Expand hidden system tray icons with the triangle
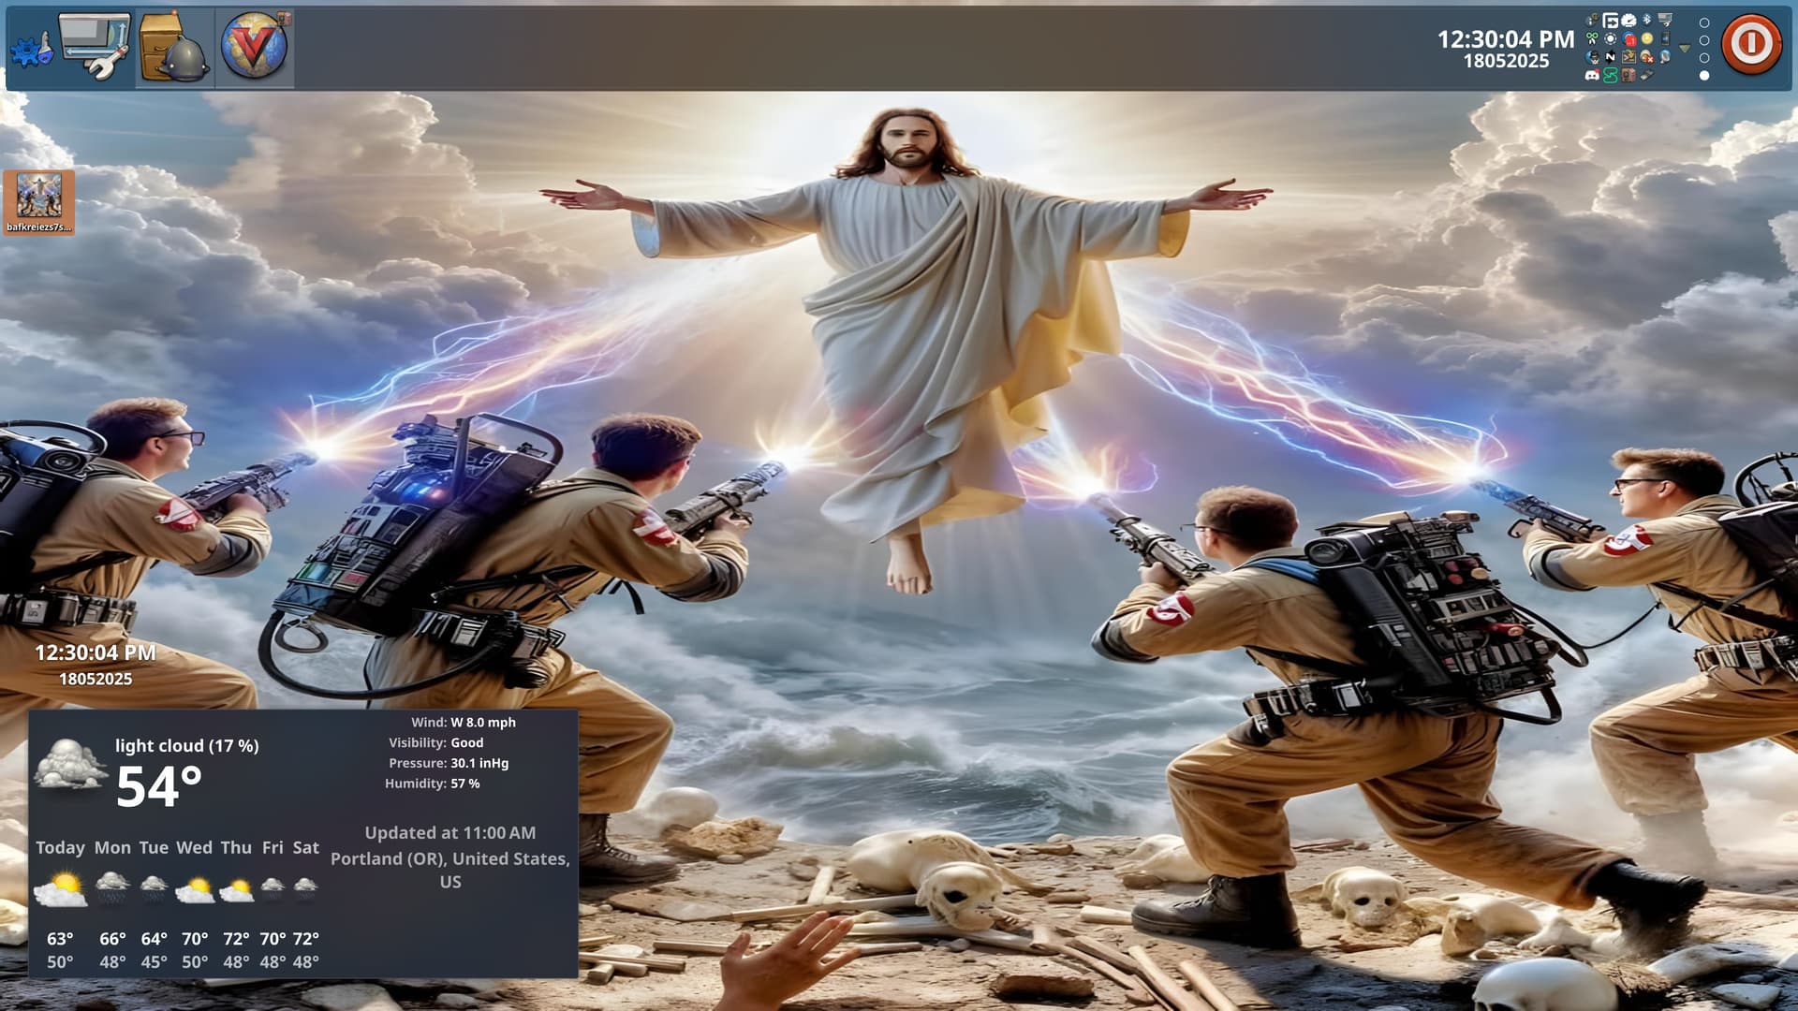The image size is (1798, 1011). point(1685,48)
